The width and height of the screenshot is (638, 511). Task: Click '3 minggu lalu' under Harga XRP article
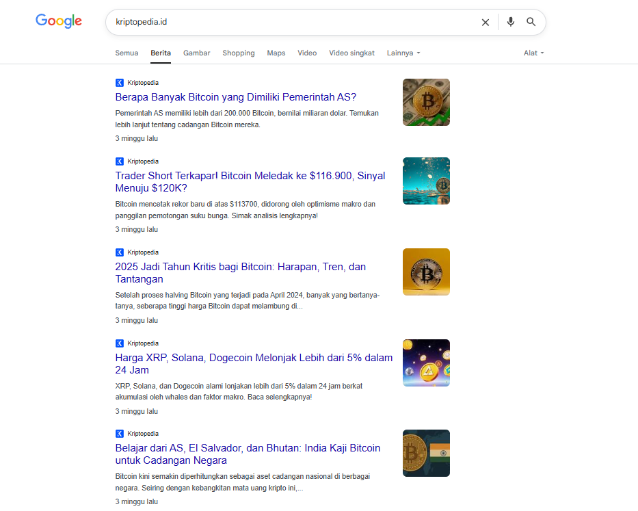click(136, 411)
